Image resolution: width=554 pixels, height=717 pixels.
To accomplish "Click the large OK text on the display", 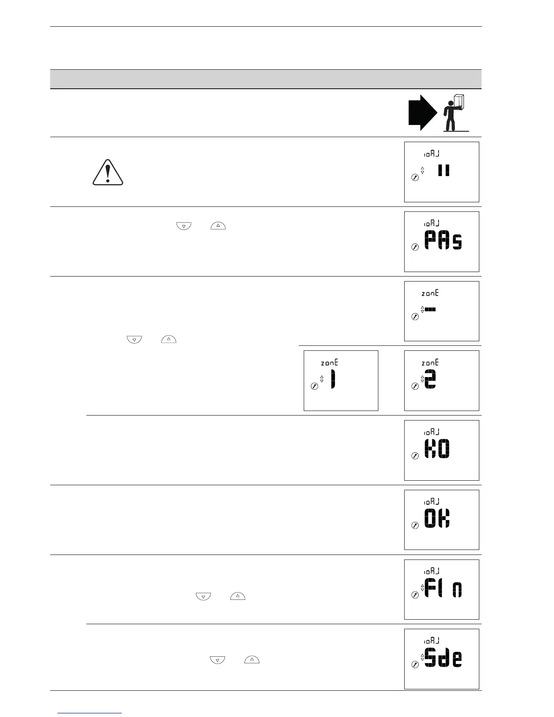I will (437, 519).
